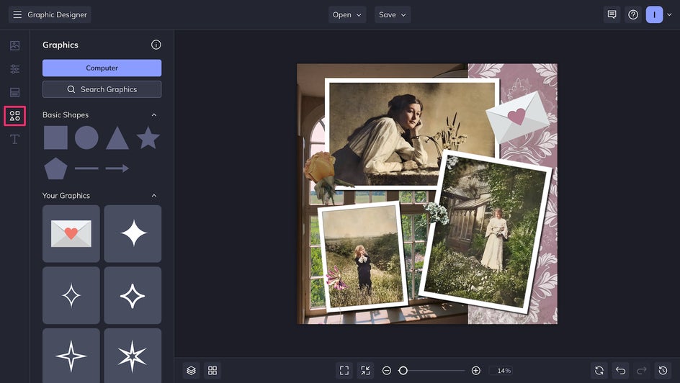This screenshot has height=383, width=680.
Task: Select the girl in field photo
Action: click(362, 257)
